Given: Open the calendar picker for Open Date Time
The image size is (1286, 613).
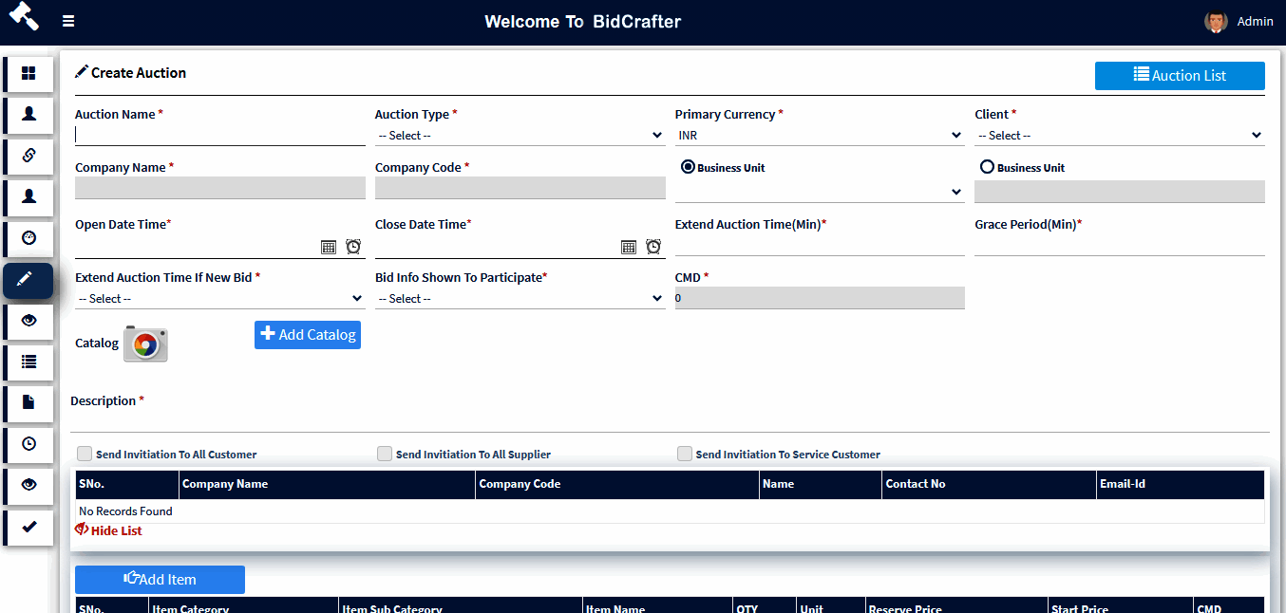Looking at the screenshot, I should (x=329, y=246).
